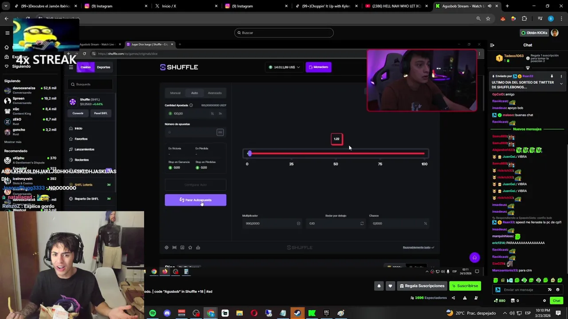This screenshot has width=568, height=319.
Task: Expand the gift leaderboard handle below Tadeos1063
Action: [528, 68]
